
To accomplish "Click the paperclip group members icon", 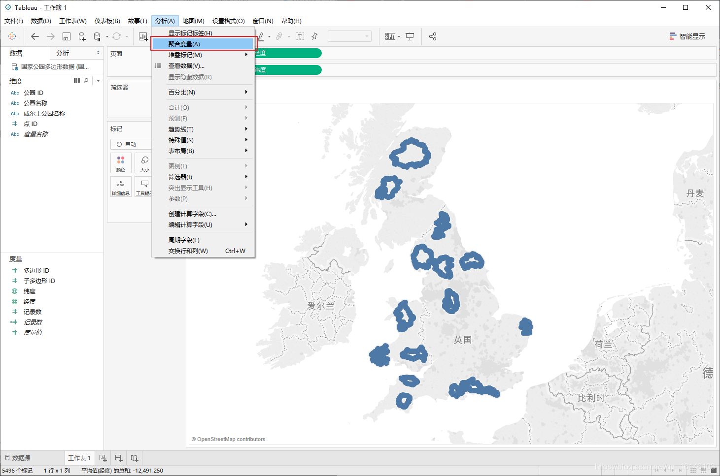I will (279, 36).
